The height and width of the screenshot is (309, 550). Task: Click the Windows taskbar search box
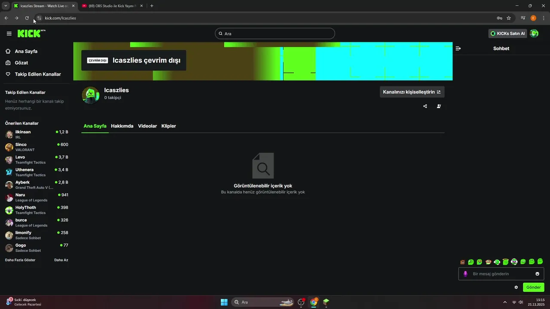tap(263, 302)
